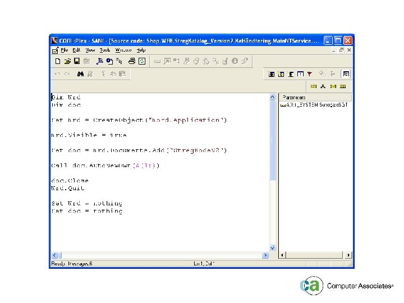This screenshot has height=303, width=404.
Task: Click the blue arrow ruler icon
Action: [100, 61]
